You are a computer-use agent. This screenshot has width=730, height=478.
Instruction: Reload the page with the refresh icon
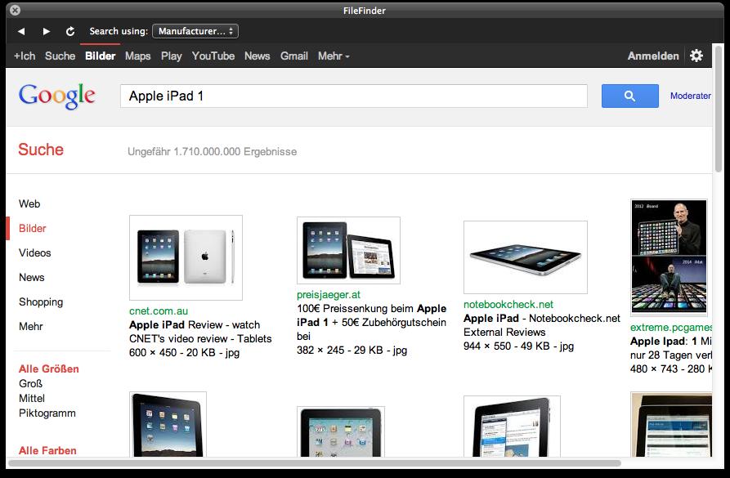coord(70,31)
